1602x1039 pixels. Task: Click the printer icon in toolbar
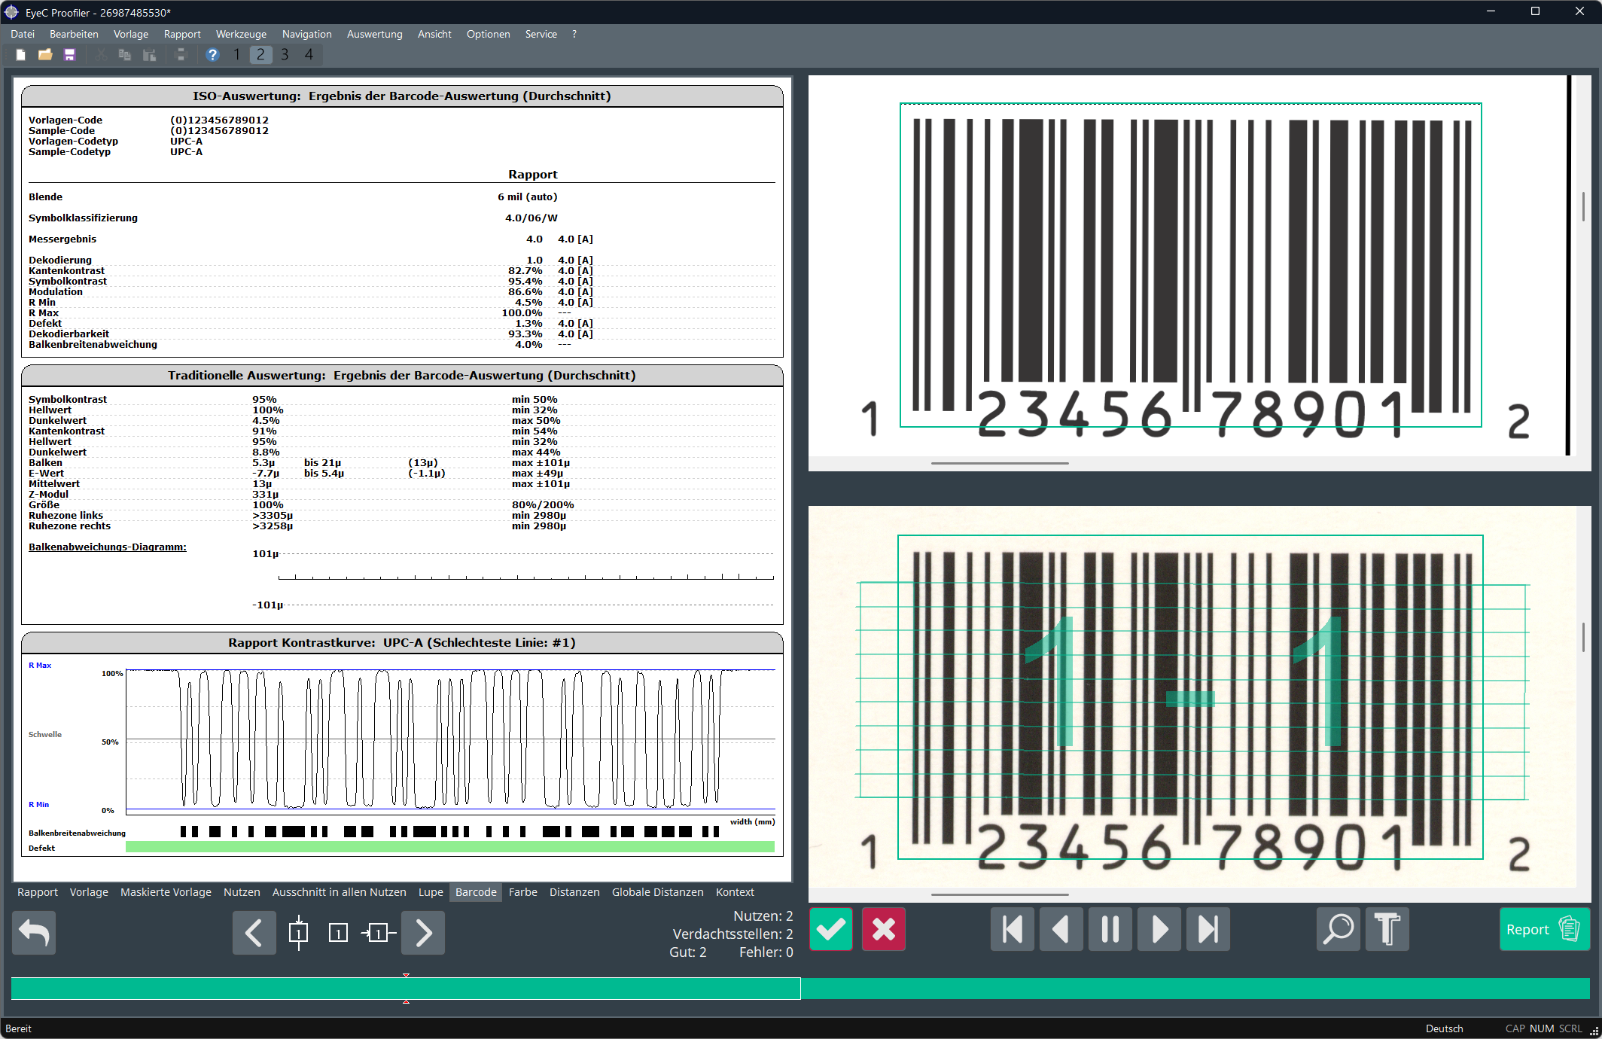[x=181, y=55]
